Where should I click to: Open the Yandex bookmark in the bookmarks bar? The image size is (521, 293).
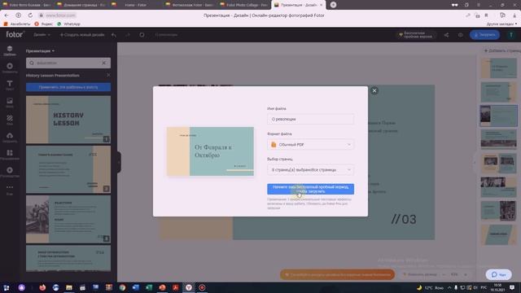(x=43, y=24)
